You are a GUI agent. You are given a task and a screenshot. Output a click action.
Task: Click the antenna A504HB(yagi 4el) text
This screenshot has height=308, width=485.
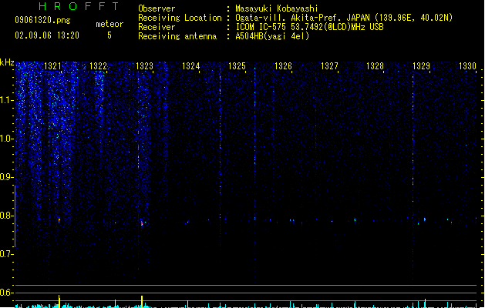(272, 36)
